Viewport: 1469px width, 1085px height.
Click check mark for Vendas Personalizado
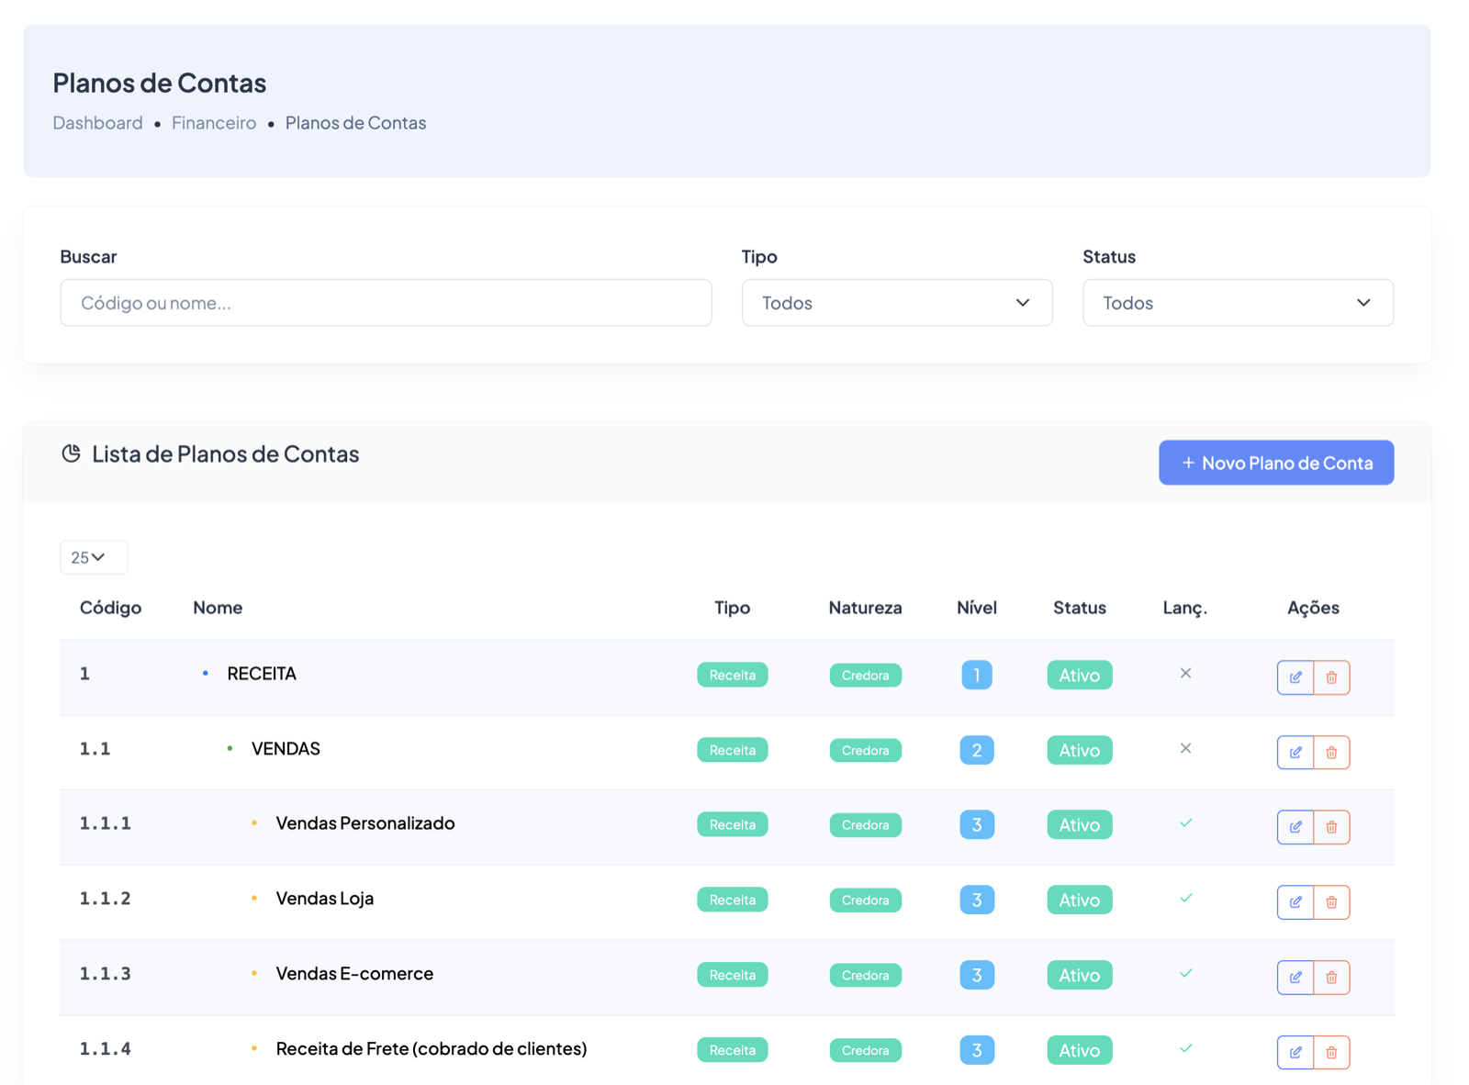tap(1185, 823)
